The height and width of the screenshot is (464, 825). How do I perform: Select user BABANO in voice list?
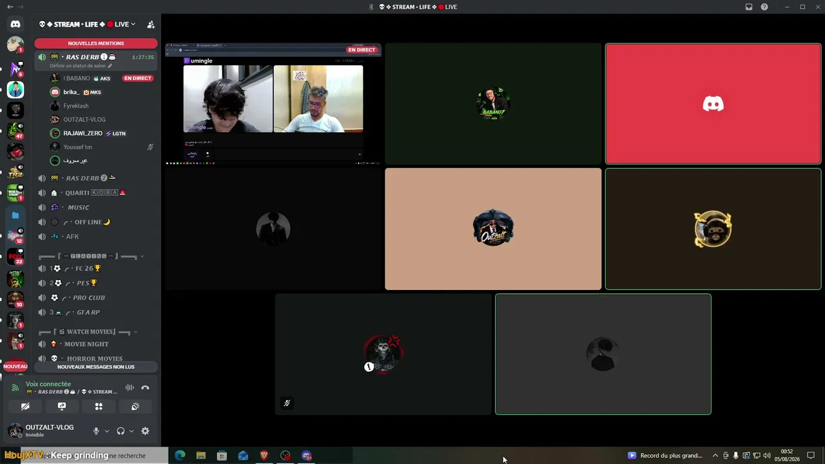101,78
